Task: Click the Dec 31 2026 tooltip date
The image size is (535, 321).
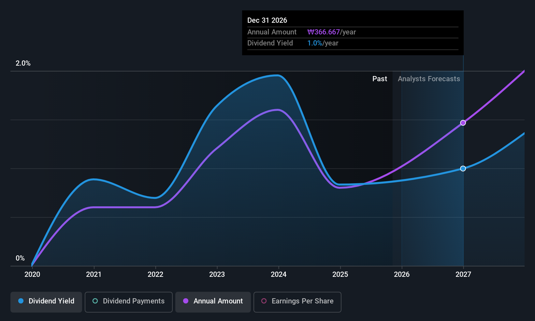Action: point(267,20)
